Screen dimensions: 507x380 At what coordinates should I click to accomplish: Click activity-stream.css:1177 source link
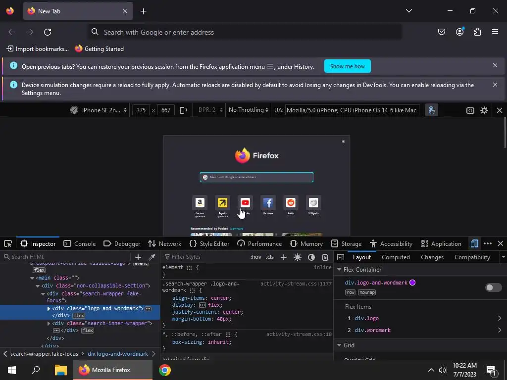(296, 284)
